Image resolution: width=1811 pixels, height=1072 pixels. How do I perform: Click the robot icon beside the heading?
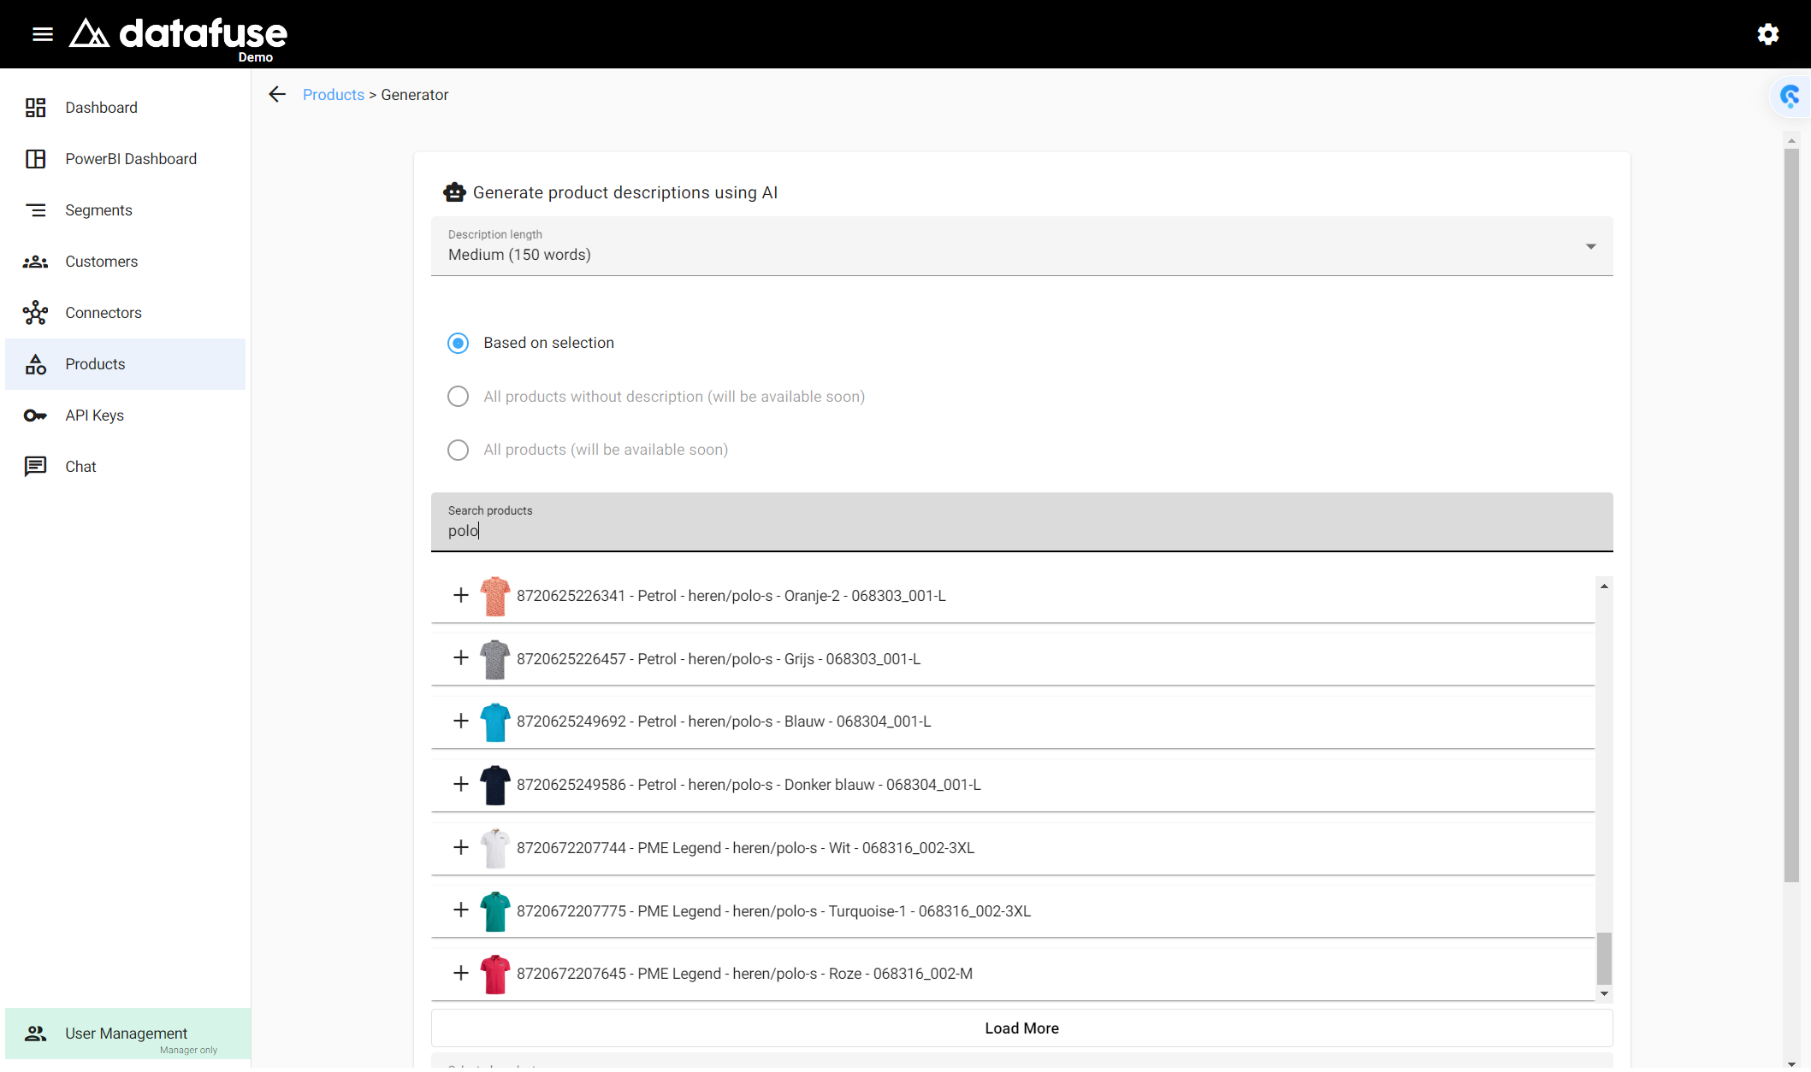point(454,191)
